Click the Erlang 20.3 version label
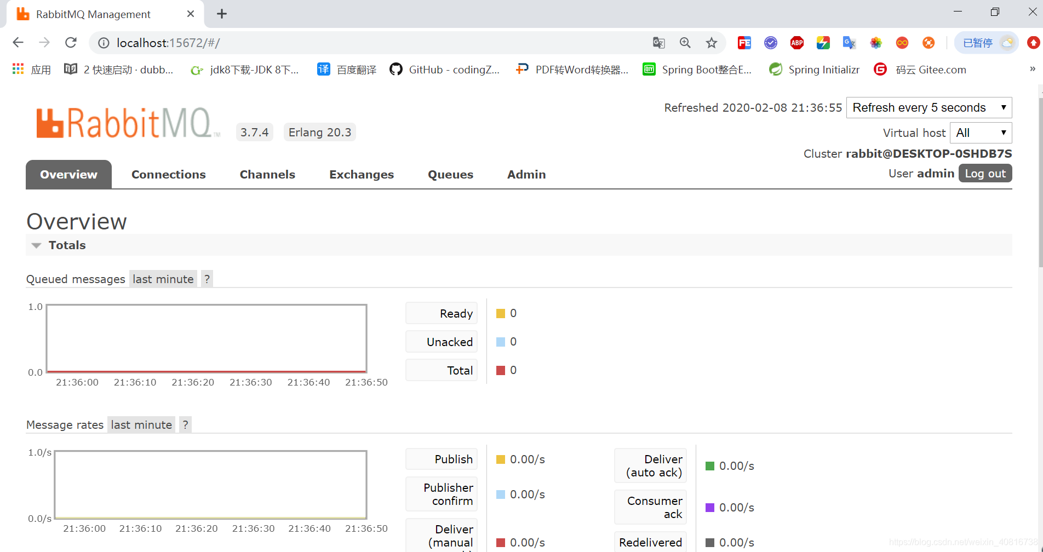Image resolution: width=1043 pixels, height=552 pixels. (x=320, y=133)
